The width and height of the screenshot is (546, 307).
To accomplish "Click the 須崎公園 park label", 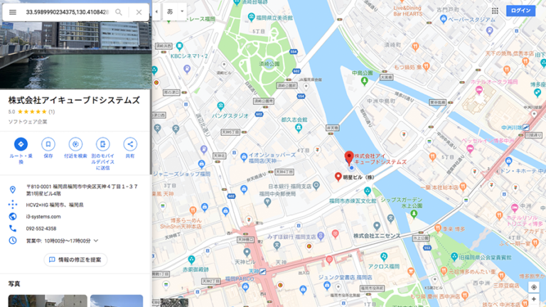I will pos(269,64).
